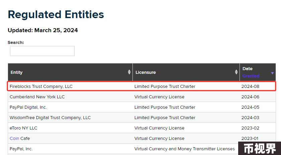The height and width of the screenshot is (155, 281).
Task: Click the PayPal, Inc. entity row
Action: tap(21, 149)
